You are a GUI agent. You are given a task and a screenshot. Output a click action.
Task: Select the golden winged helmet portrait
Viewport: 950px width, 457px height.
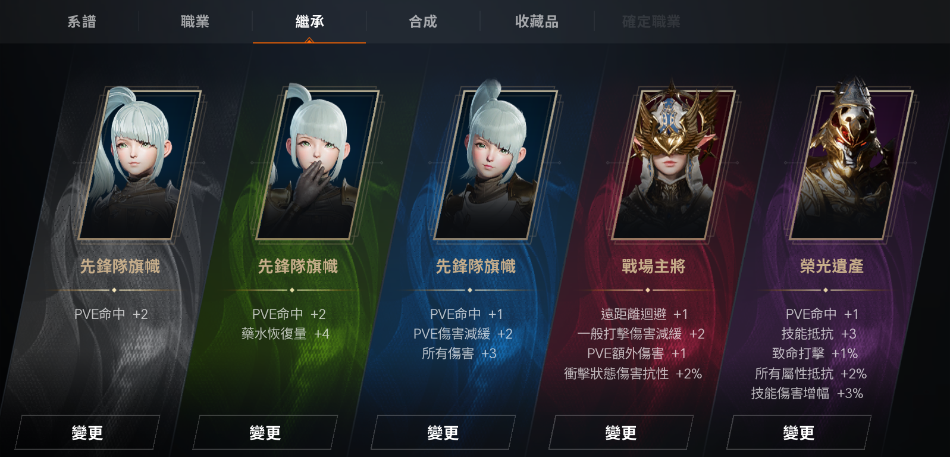[x=673, y=164]
